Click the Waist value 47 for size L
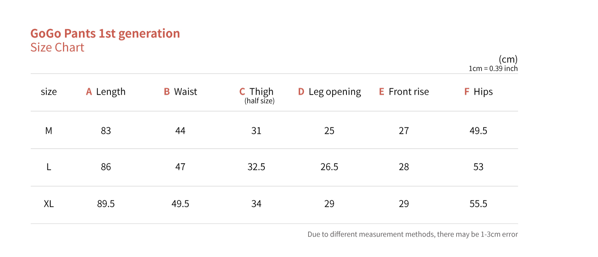The image size is (598, 257). point(180,167)
